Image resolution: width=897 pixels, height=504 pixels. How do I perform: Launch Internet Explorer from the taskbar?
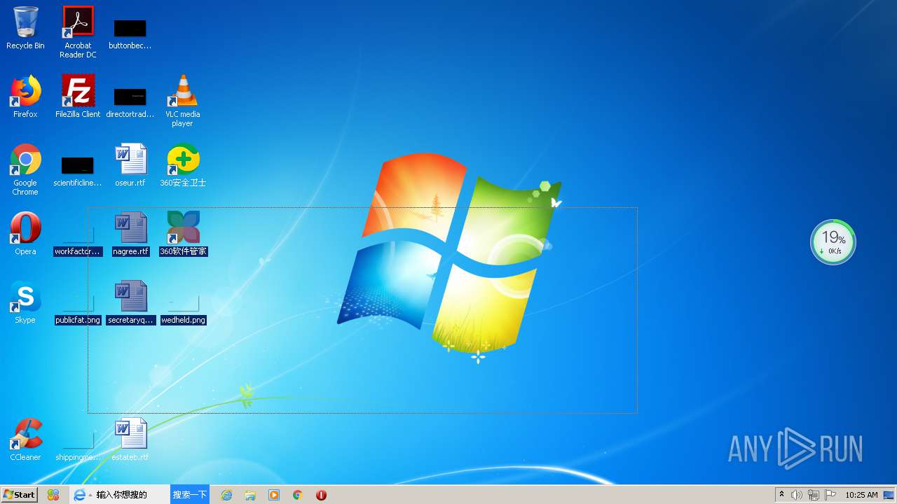[226, 495]
